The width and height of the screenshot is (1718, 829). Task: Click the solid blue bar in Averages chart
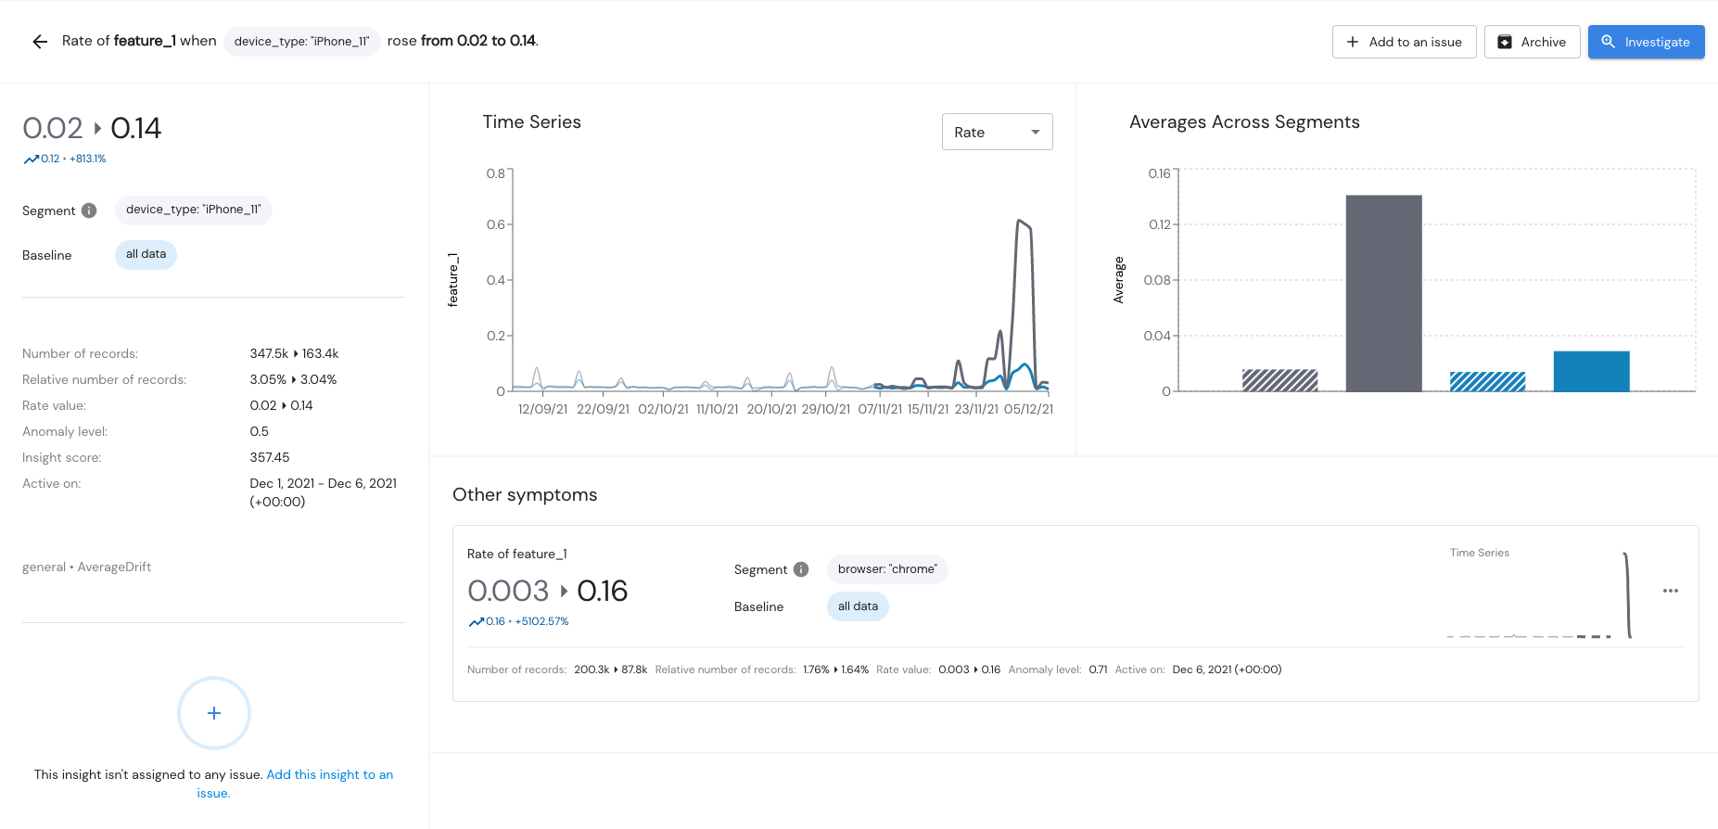(x=1591, y=371)
